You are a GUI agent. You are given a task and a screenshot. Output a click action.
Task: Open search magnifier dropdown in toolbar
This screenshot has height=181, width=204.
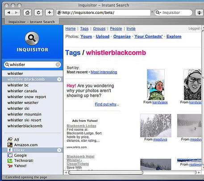(158, 12)
